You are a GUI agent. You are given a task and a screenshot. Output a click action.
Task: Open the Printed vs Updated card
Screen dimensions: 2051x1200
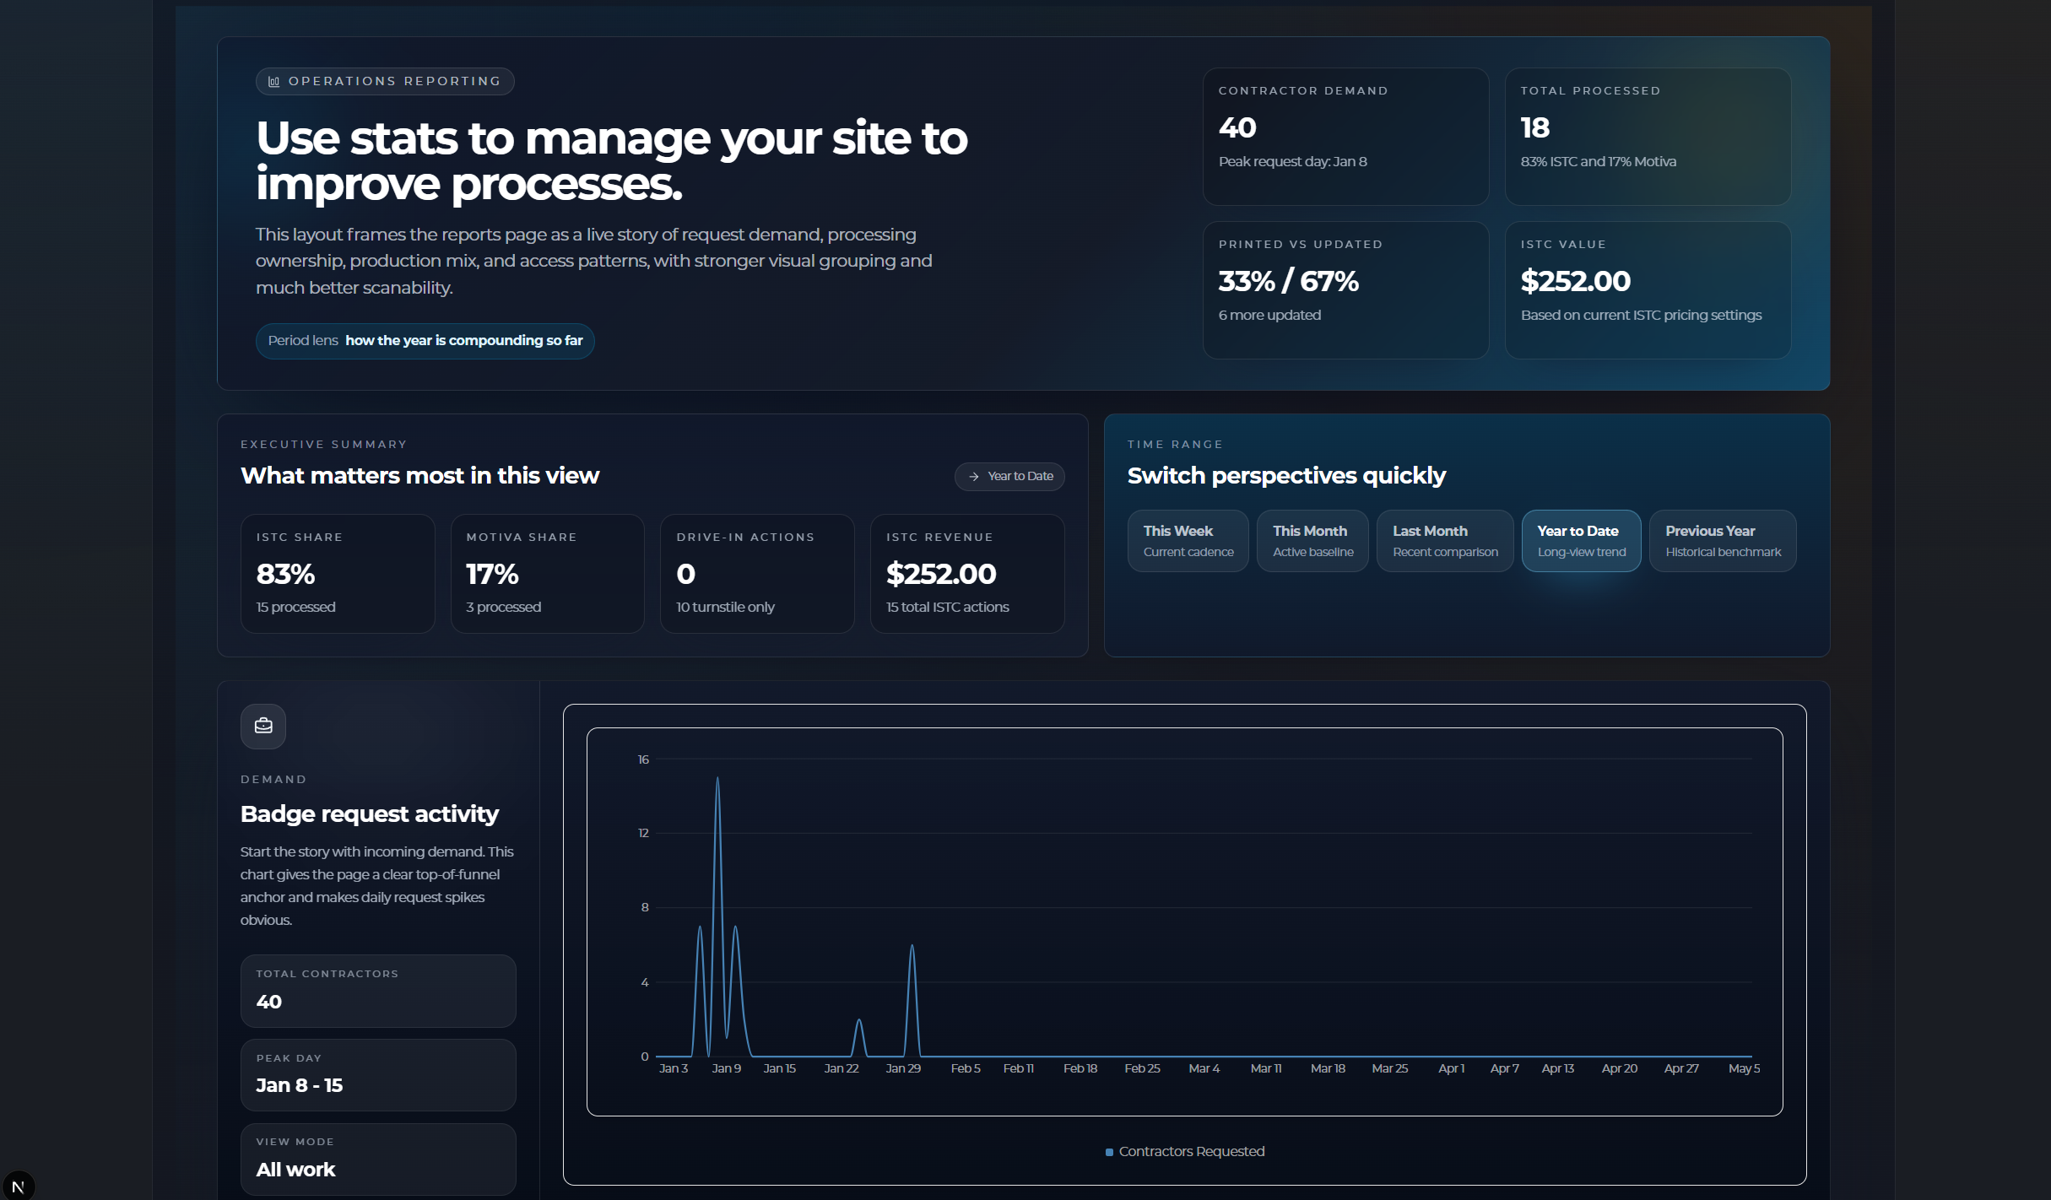coord(1345,290)
